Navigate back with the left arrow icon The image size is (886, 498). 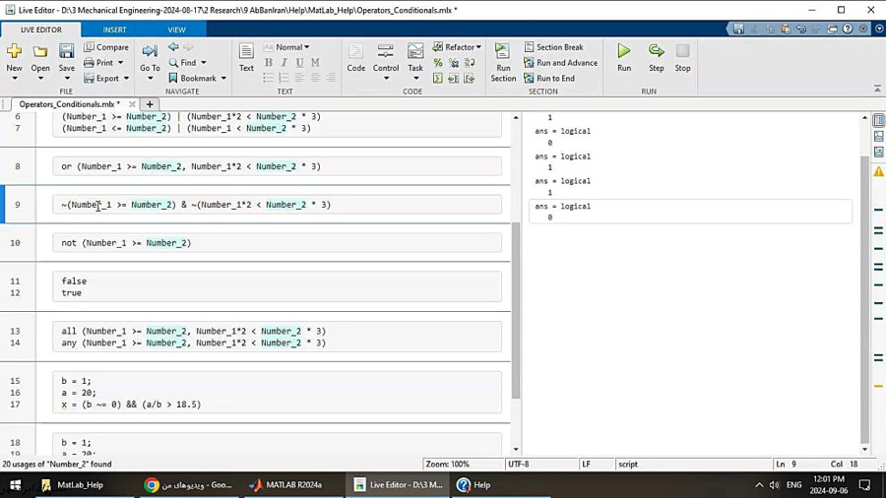pyautogui.click(x=173, y=47)
